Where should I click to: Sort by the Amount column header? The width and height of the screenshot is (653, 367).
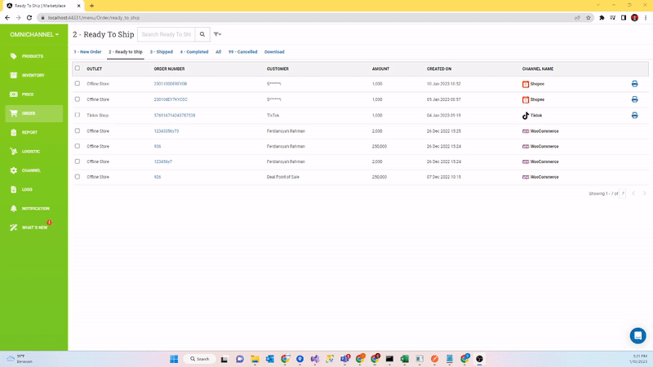[x=380, y=69]
